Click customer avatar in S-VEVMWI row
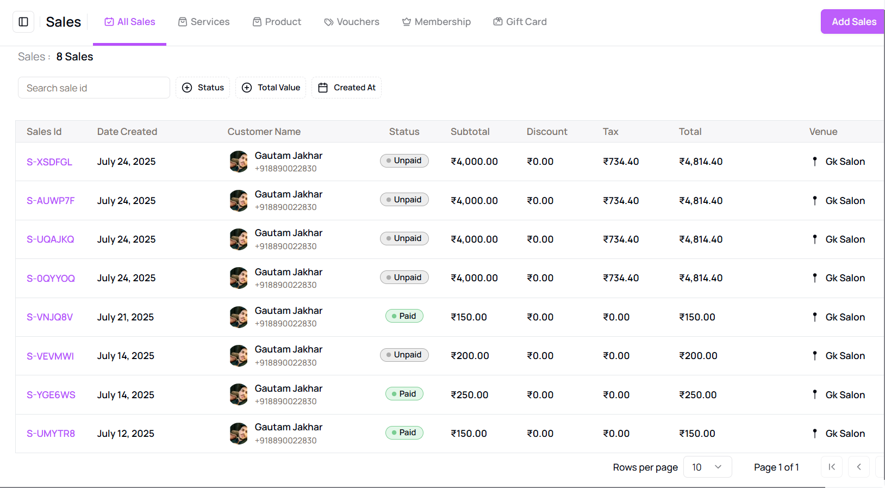Screen dimensions: 885x488 pyautogui.click(x=239, y=356)
